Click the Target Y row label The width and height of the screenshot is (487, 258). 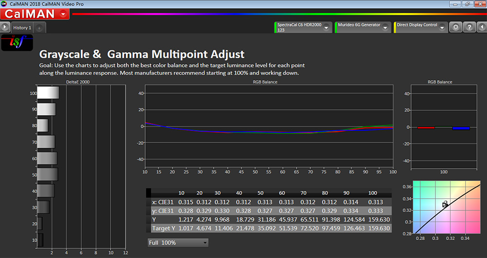(x=164, y=228)
